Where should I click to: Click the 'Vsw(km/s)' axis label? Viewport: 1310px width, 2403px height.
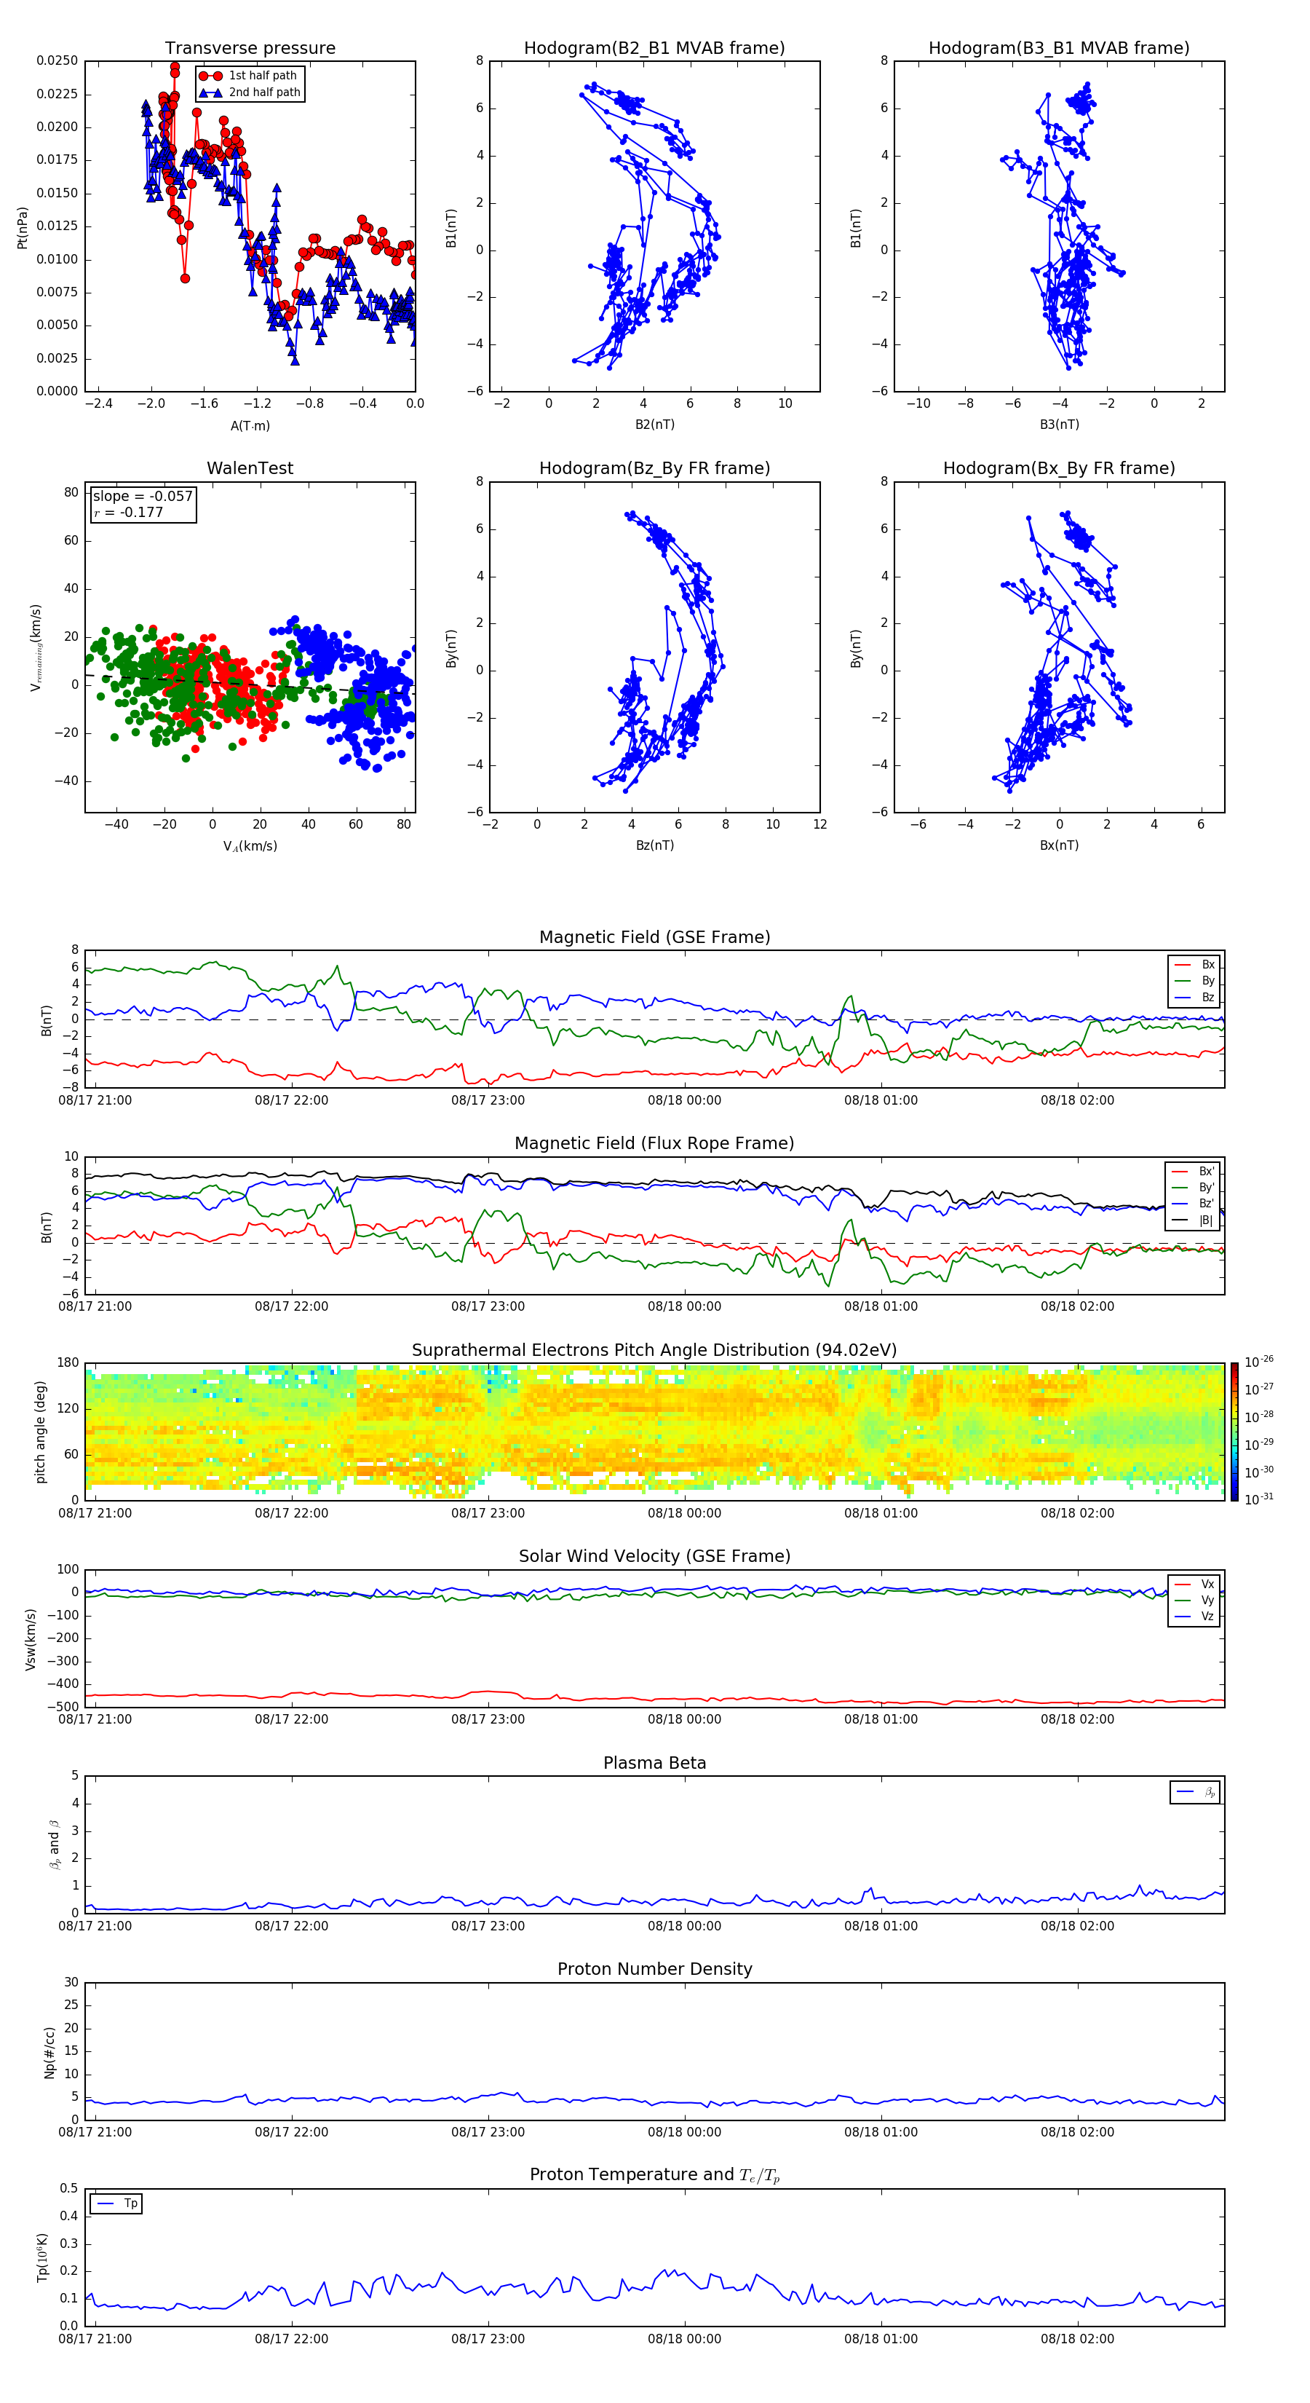(x=30, y=1639)
